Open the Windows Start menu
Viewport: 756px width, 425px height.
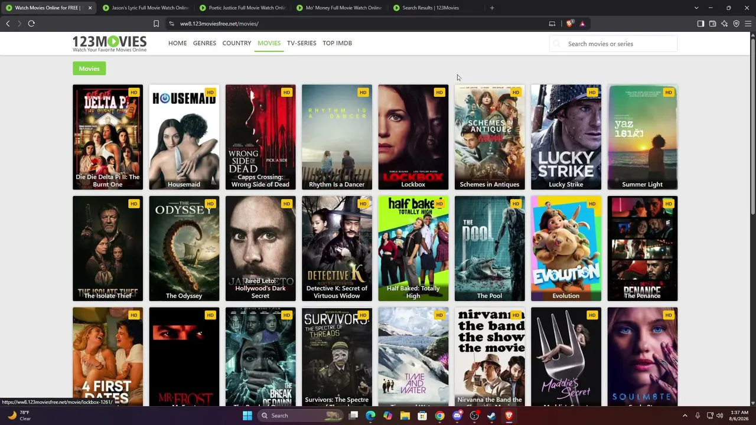[247, 416]
